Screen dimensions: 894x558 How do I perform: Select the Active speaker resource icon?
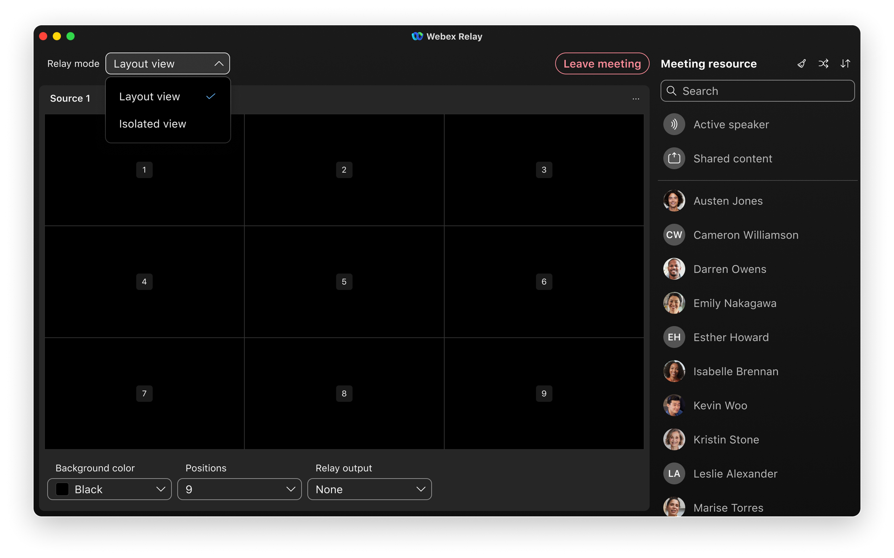point(674,124)
